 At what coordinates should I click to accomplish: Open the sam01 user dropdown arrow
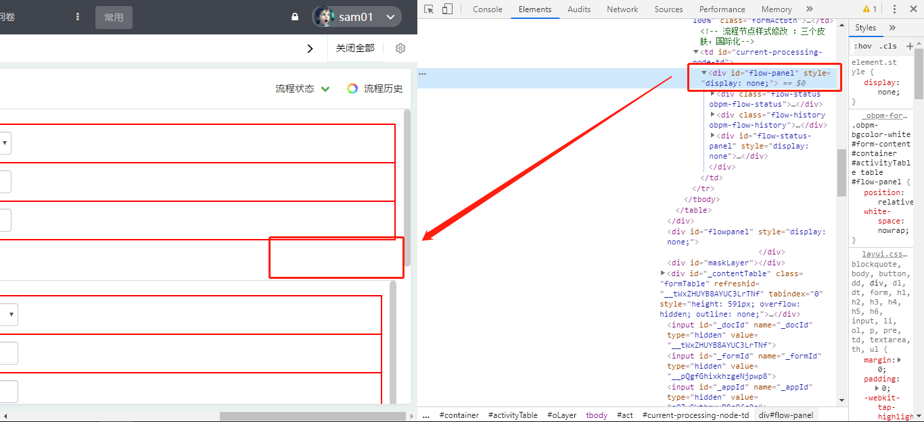390,18
